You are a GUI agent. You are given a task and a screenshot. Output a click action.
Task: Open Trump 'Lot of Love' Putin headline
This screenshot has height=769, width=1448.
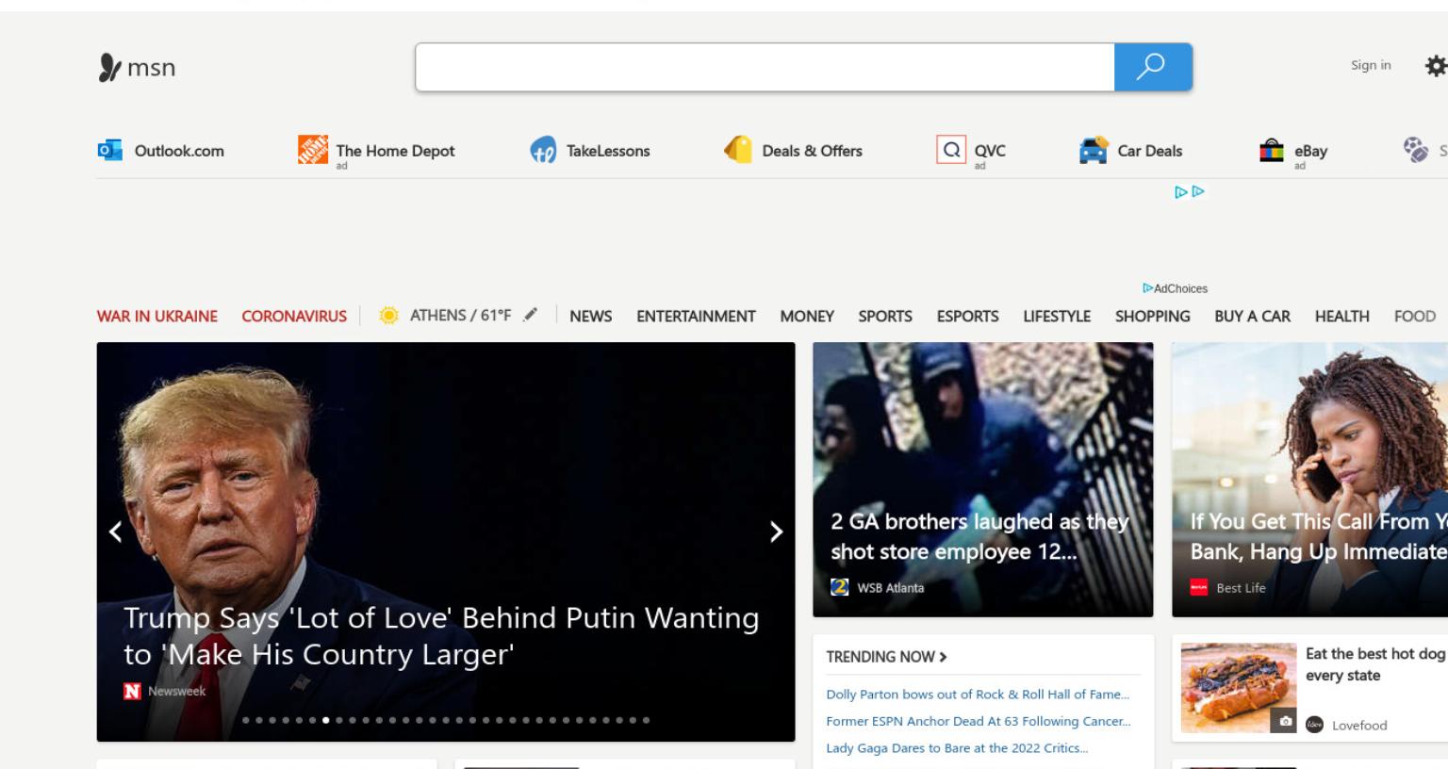[x=441, y=636]
